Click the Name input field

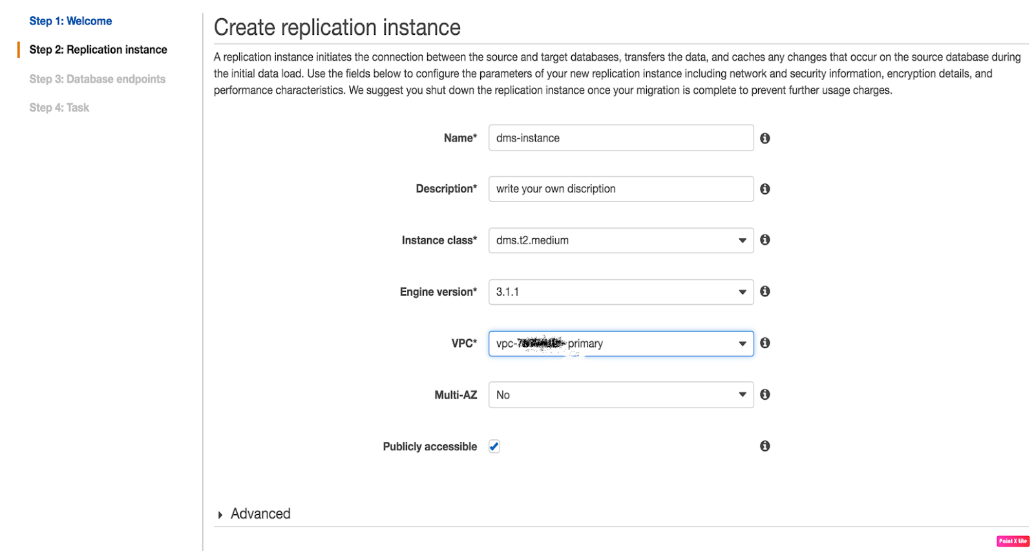click(x=620, y=138)
